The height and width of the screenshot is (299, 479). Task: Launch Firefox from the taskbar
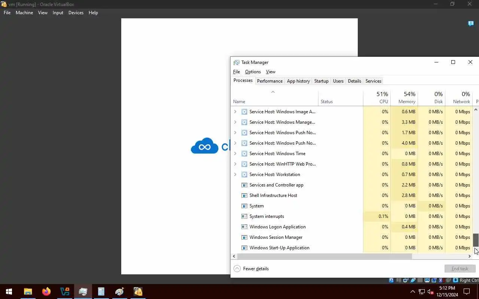pyautogui.click(x=46, y=292)
